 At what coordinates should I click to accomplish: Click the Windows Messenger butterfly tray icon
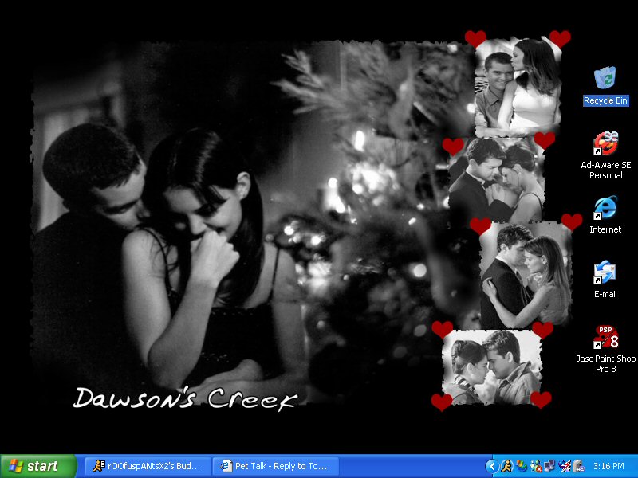tap(522, 466)
